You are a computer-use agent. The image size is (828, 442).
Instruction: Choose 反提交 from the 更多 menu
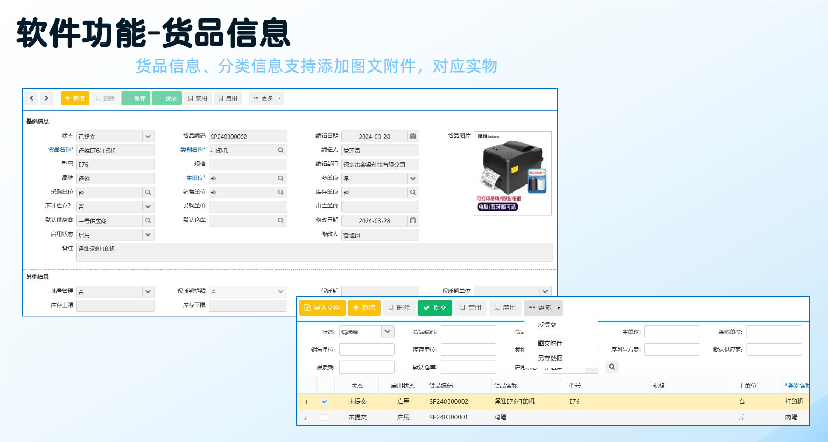pos(547,325)
